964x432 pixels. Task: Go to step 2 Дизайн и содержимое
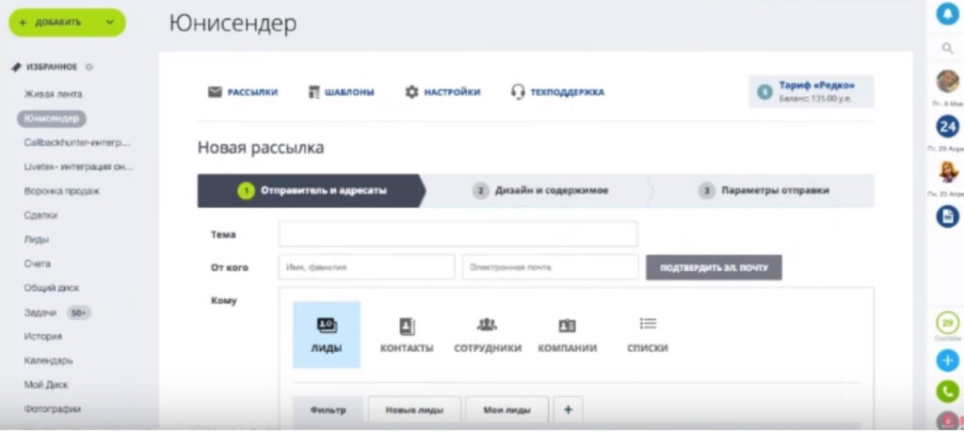coord(539,190)
